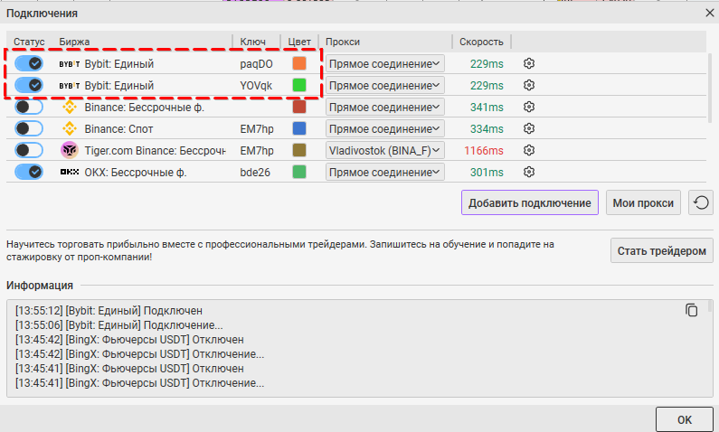Select the 301ms speed value

click(x=487, y=173)
